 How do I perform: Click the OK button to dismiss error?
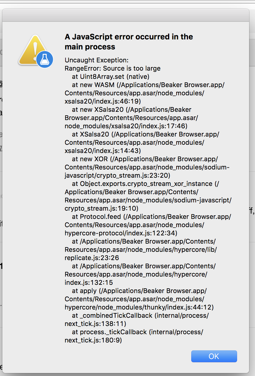click(214, 356)
